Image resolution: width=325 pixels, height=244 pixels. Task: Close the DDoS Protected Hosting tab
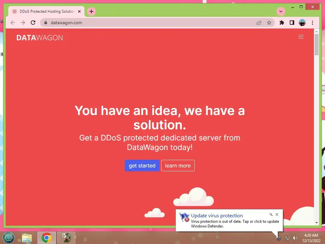point(79,11)
